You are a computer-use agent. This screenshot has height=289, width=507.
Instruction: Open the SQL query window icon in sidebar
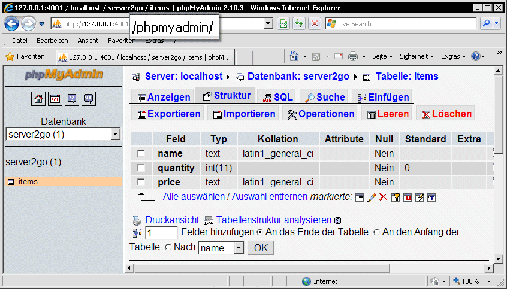55,99
